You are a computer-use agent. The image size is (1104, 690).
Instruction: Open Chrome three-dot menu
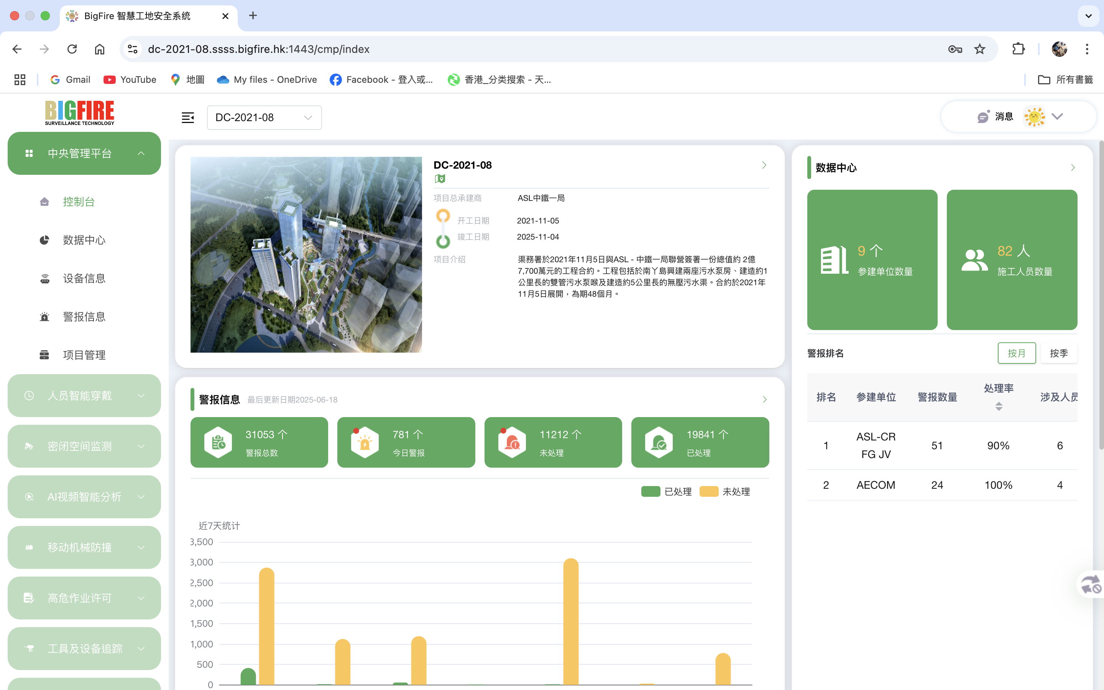pyautogui.click(x=1087, y=49)
